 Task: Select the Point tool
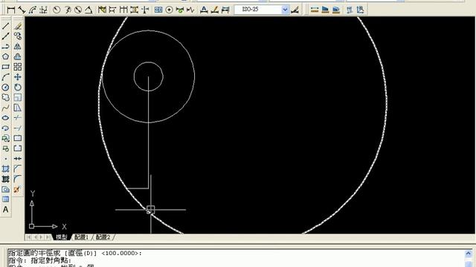5,159
